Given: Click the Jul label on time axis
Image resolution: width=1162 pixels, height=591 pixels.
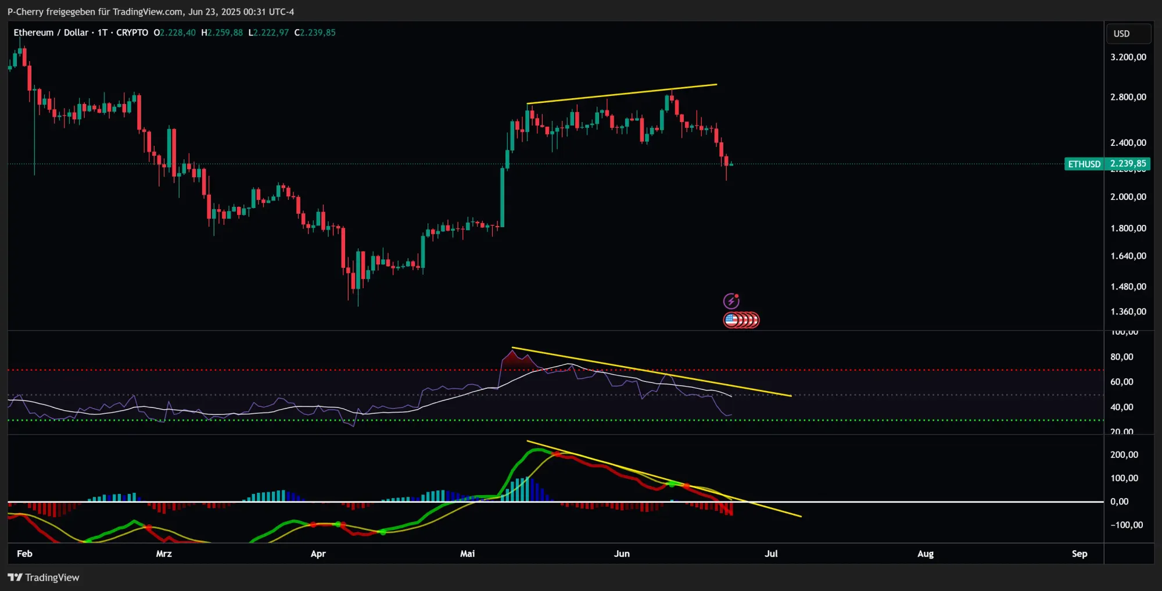Looking at the screenshot, I should point(771,554).
